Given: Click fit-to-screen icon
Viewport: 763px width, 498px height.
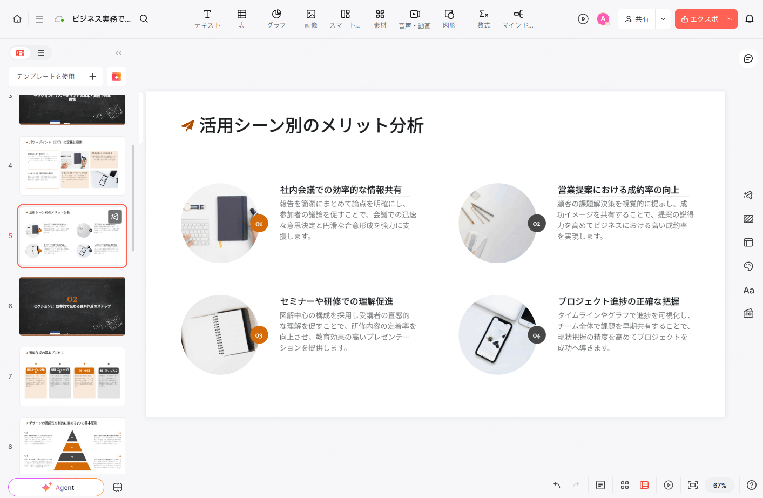Looking at the screenshot, I should (693, 485).
